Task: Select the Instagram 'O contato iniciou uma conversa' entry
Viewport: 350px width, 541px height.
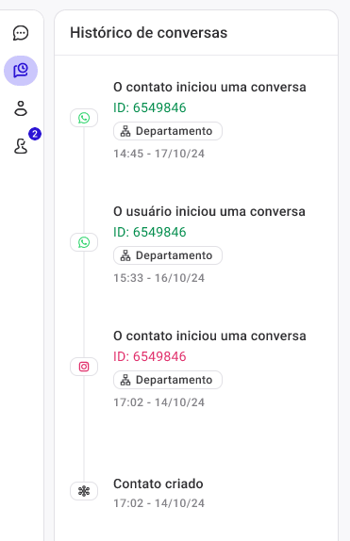Action: point(209,336)
